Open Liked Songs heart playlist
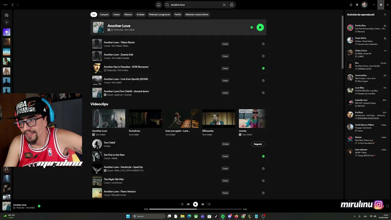Viewport: 391px width, 220px height. click(6, 32)
